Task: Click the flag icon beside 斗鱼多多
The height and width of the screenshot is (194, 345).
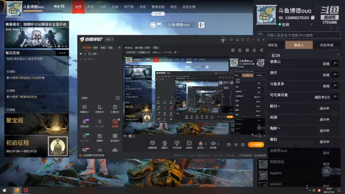Action: 335,86
